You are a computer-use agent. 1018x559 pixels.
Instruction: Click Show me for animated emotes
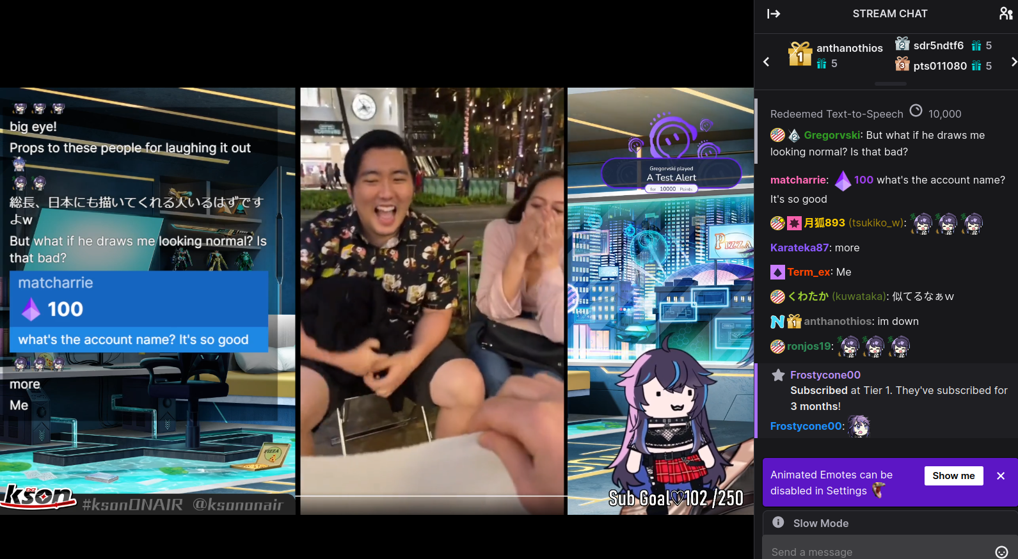(953, 475)
